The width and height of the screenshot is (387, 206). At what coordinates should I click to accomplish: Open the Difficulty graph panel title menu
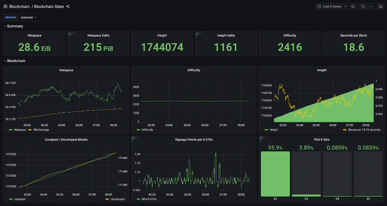194,70
